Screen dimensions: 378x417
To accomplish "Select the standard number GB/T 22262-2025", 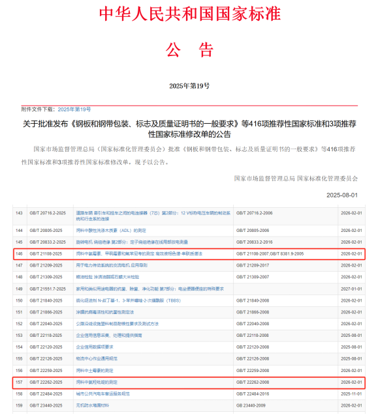I will pos(46,382).
